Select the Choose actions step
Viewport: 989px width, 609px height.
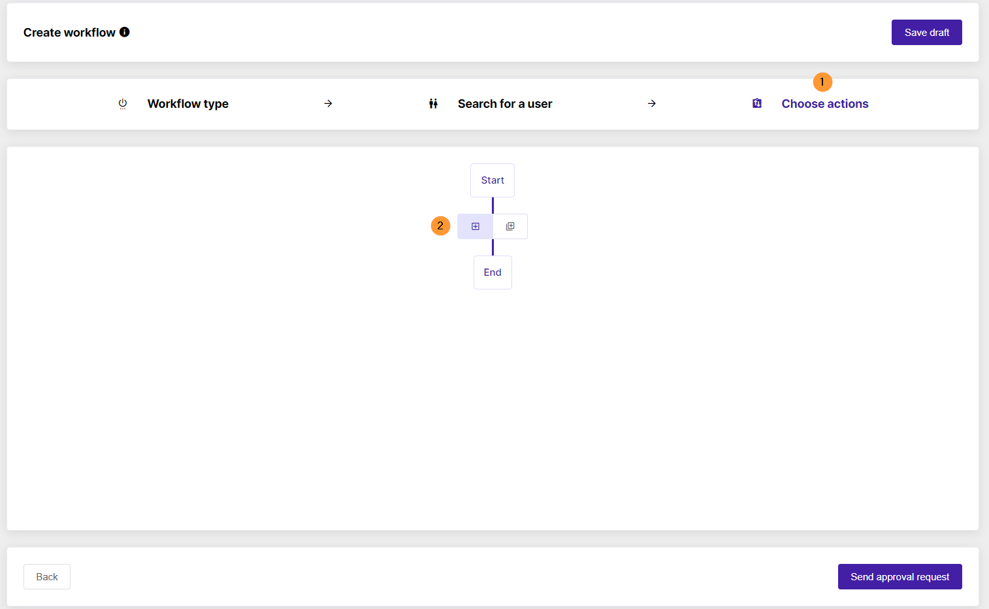point(825,104)
